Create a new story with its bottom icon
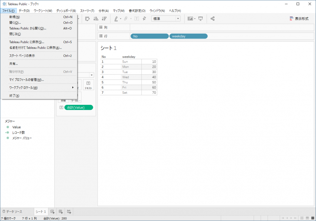The image size is (316, 221). [69, 211]
